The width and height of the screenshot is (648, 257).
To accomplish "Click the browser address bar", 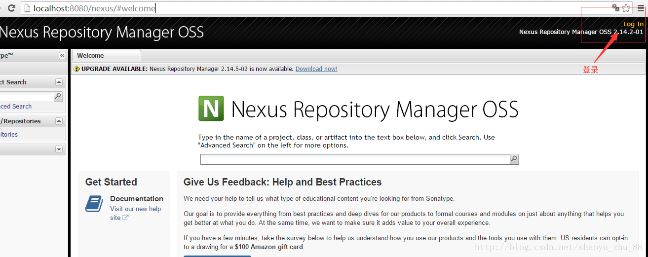I will pyautogui.click(x=316, y=8).
